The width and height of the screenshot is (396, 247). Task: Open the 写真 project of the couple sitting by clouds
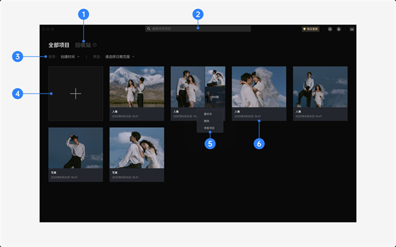[137, 155]
